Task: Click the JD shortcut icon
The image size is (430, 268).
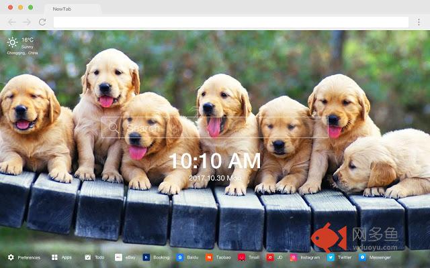Action: 270,257
